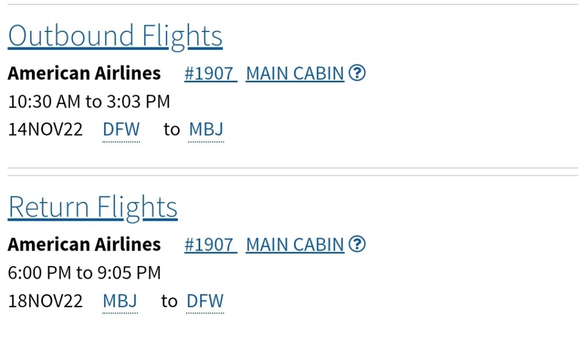This screenshot has height=337, width=586.
Task: Click the 6:00 PM to 9:05 PM time
Action: pyautogui.click(x=84, y=273)
